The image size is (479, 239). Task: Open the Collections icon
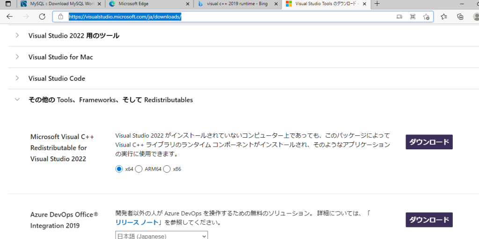click(x=460, y=17)
